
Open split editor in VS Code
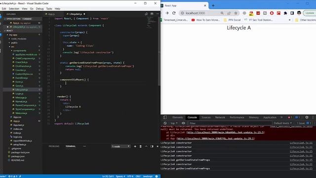point(152,14)
